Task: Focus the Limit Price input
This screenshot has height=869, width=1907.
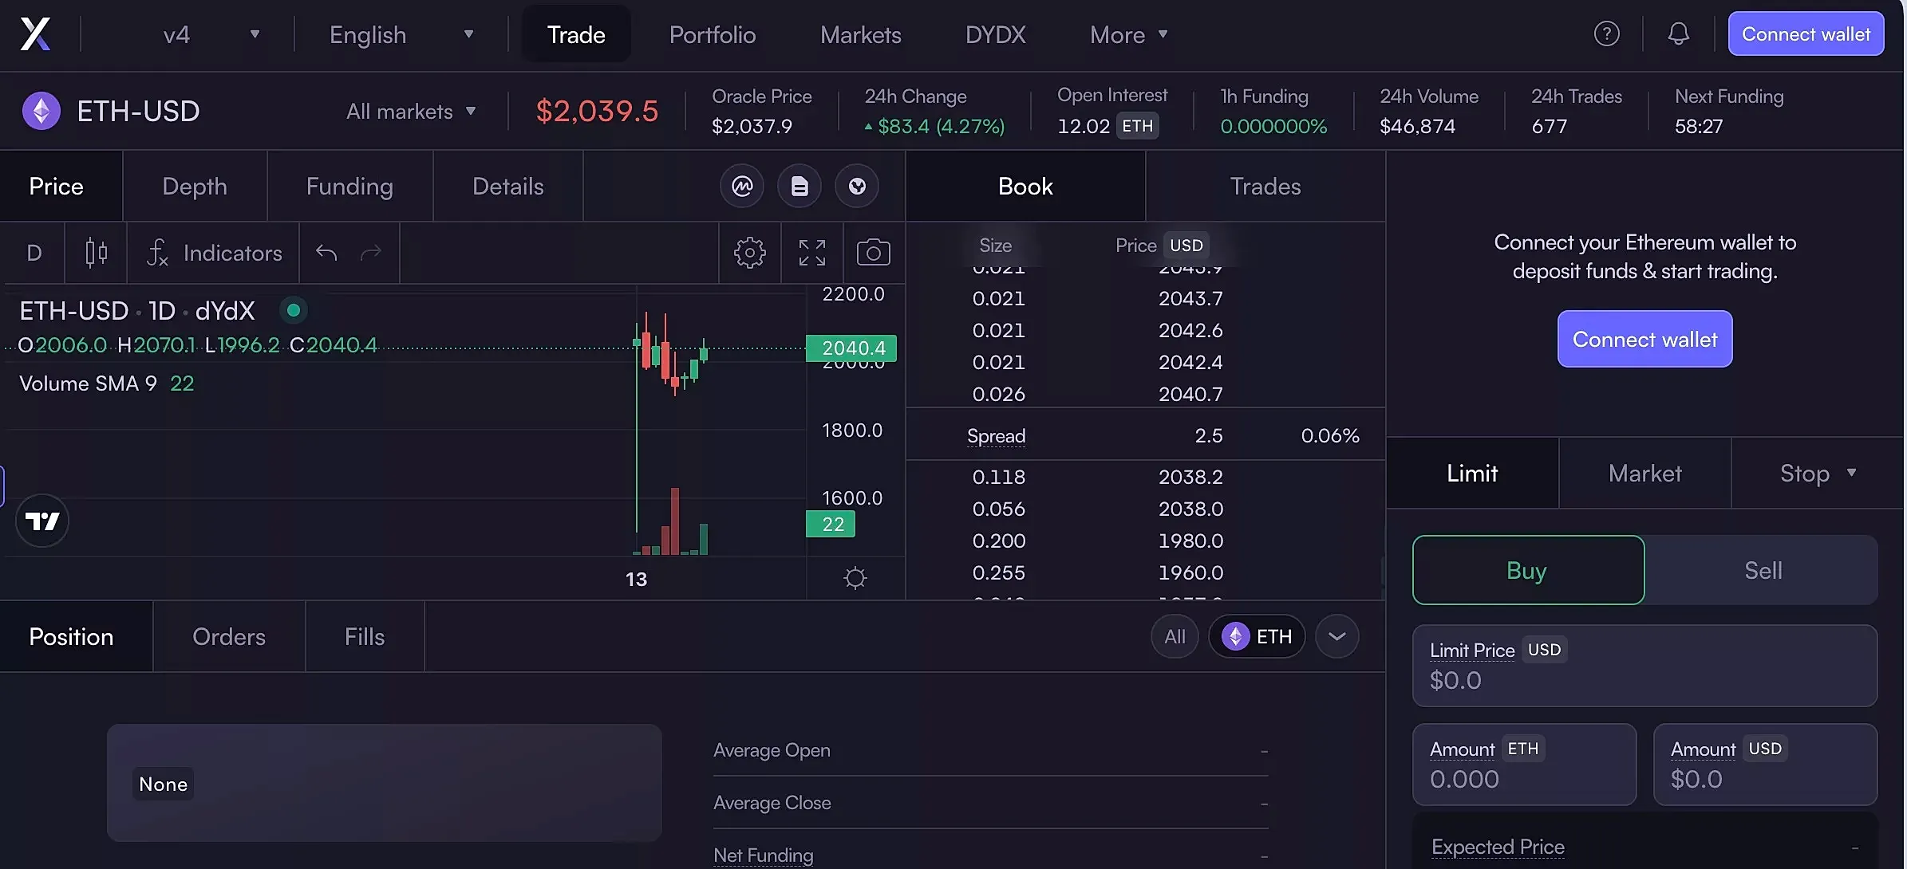Action: pos(1644,666)
